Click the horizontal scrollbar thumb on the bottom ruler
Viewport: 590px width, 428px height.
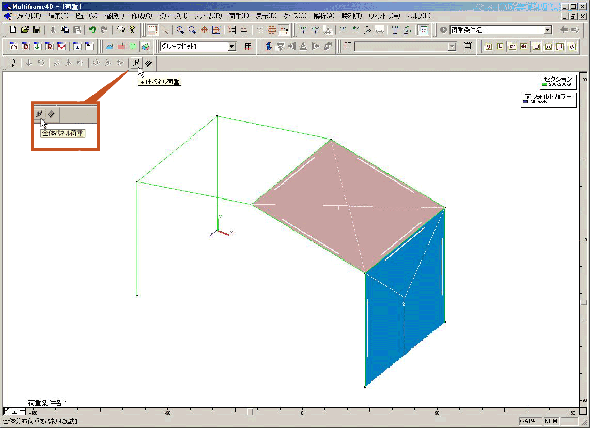(250, 412)
